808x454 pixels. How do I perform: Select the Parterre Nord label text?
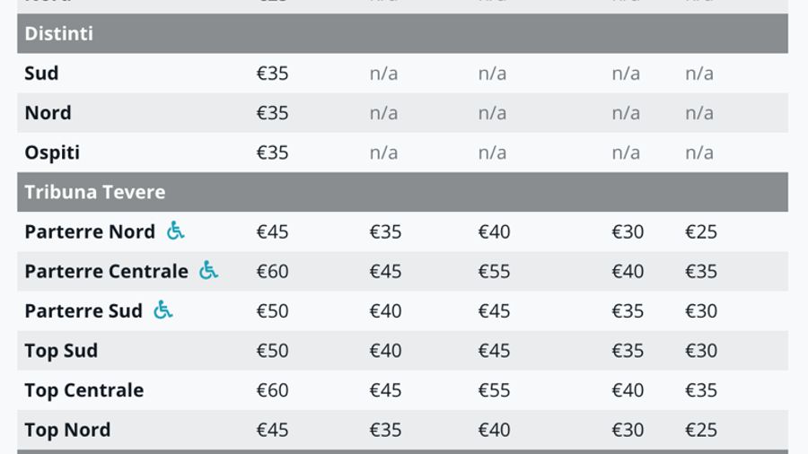click(90, 231)
